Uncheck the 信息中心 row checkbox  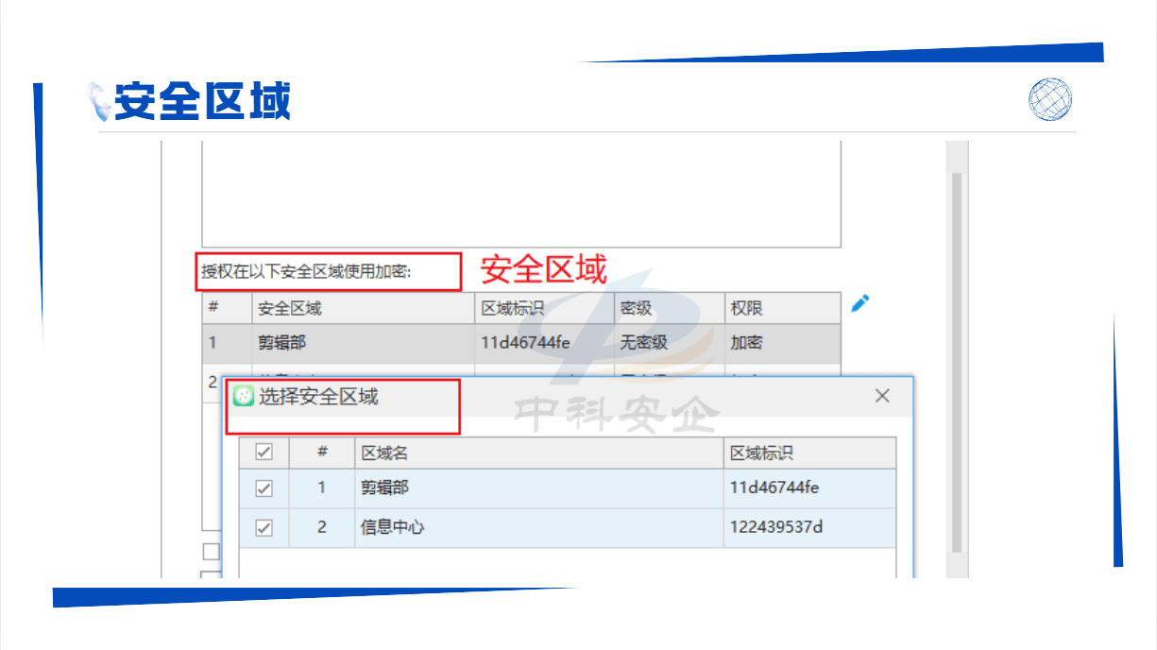[264, 528]
